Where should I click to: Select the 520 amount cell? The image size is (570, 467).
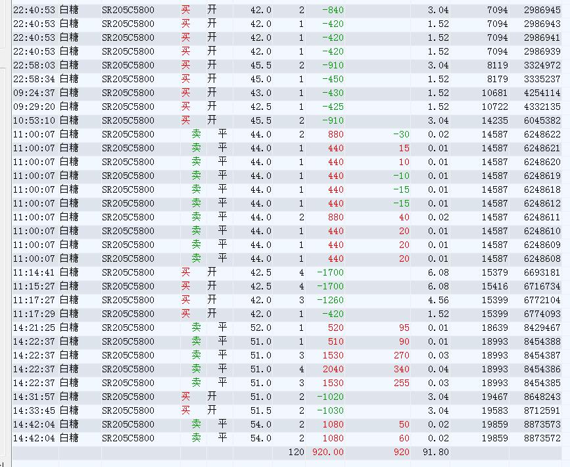(335, 328)
